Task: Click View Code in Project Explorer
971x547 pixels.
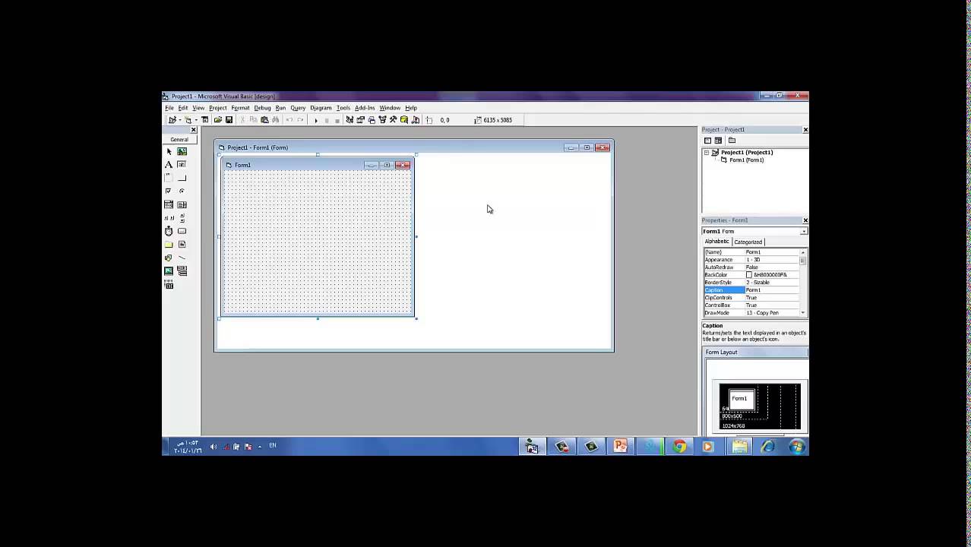Action: [x=707, y=141]
